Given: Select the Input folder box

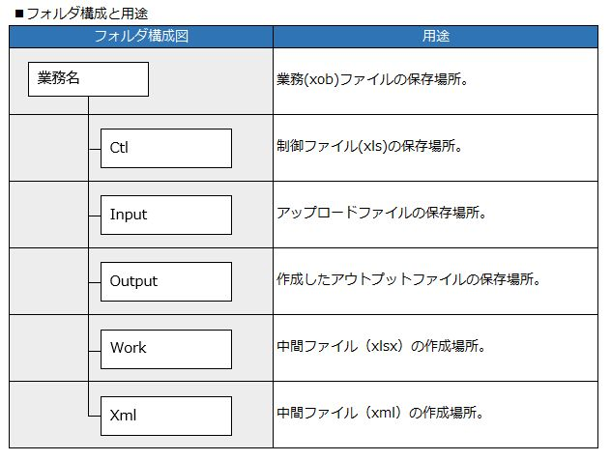Looking at the screenshot, I should coord(166,216).
